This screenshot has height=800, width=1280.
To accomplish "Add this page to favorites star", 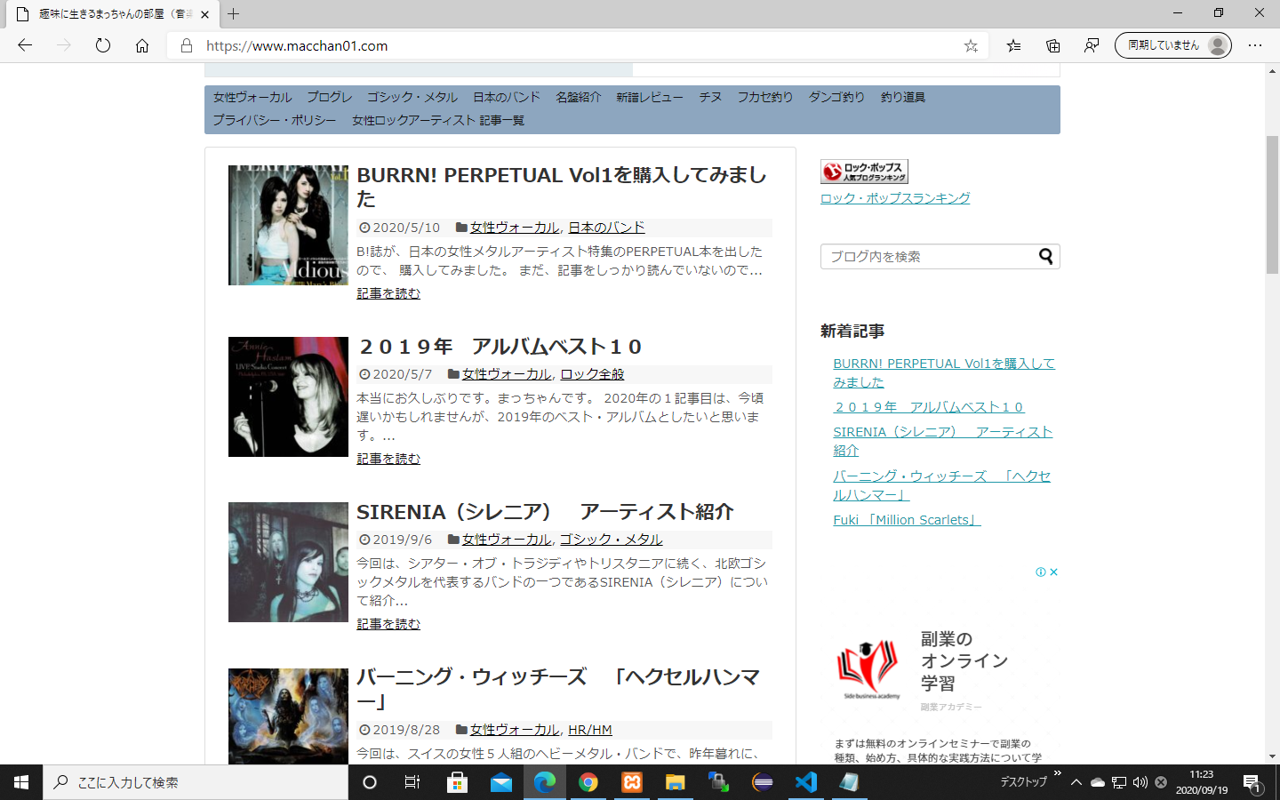I will coord(971,45).
